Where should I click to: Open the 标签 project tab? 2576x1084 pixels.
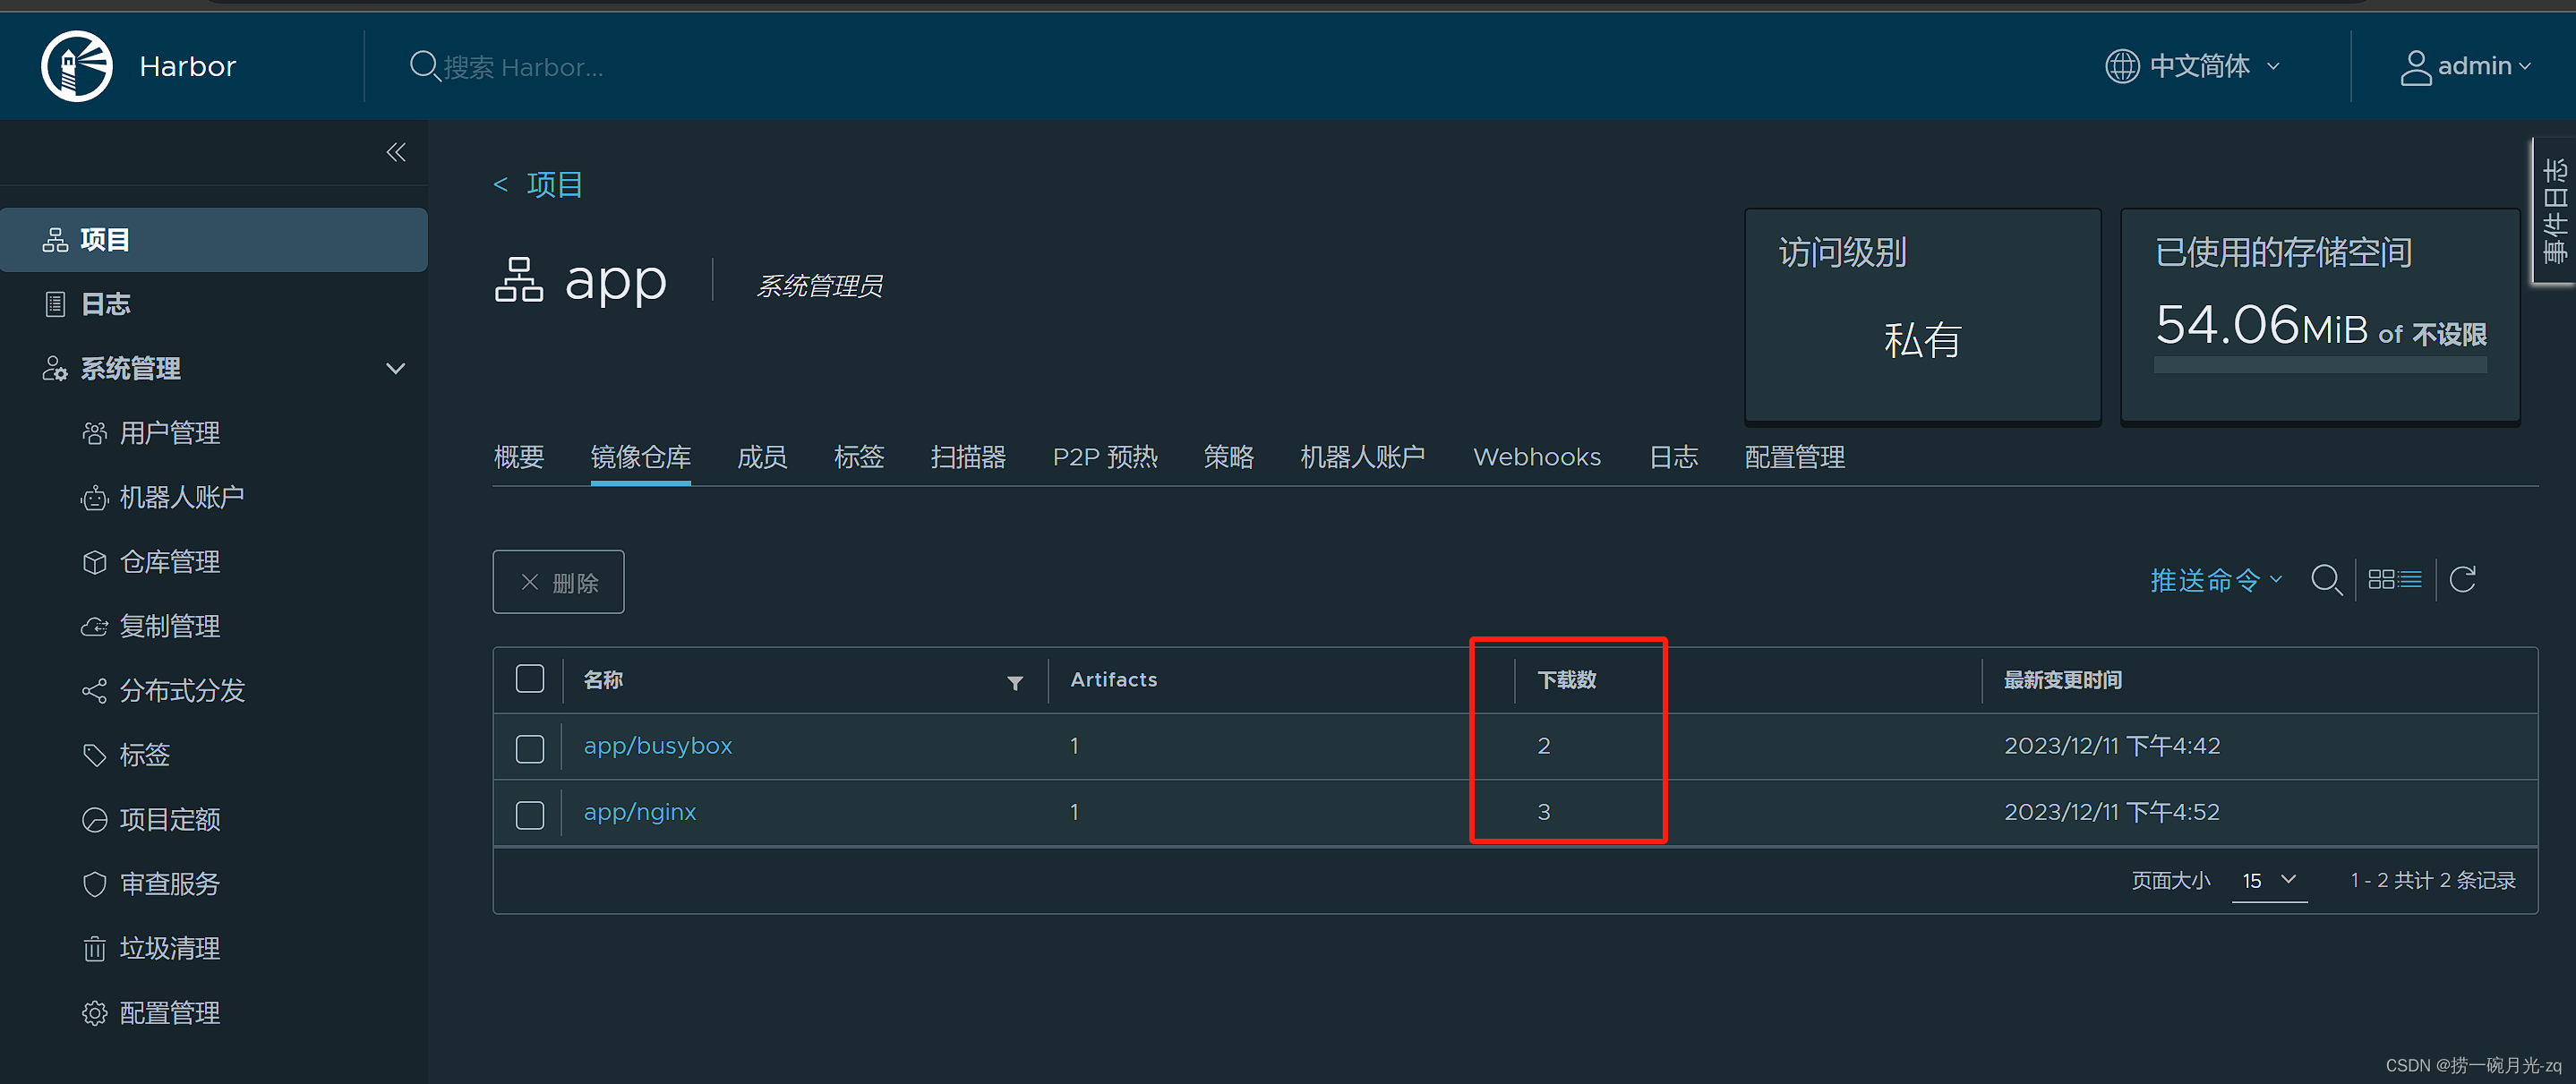(859, 458)
